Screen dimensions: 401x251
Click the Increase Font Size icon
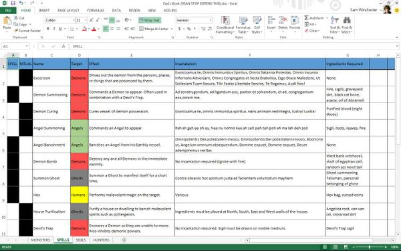tap(92, 20)
